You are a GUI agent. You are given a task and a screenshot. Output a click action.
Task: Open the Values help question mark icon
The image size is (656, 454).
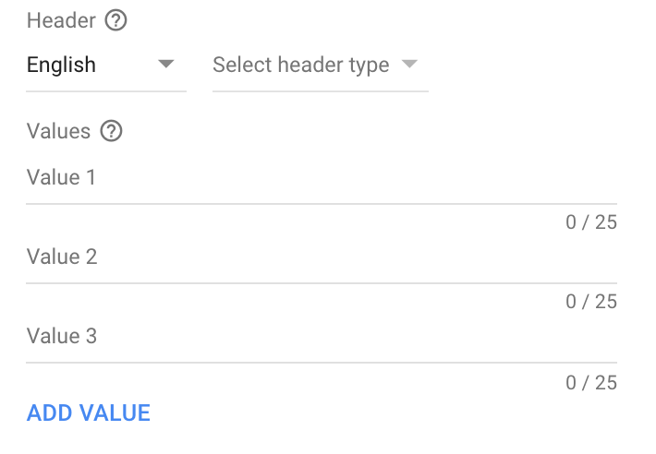pyautogui.click(x=111, y=131)
